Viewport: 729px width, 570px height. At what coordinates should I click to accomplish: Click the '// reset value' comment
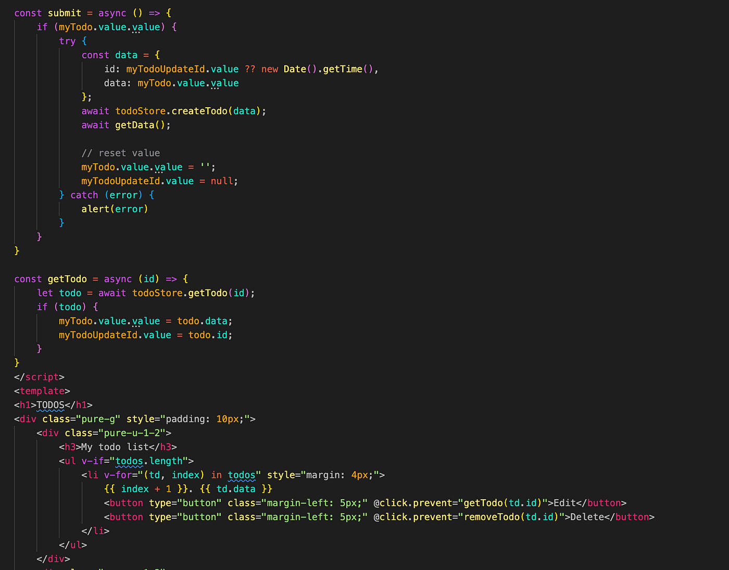pos(120,153)
